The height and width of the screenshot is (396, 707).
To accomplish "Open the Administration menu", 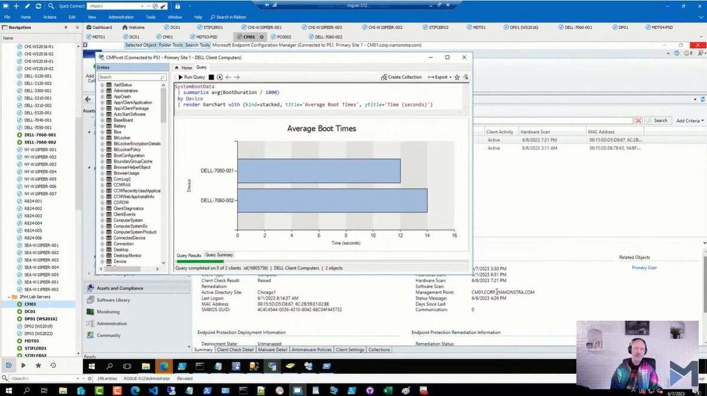I will pyautogui.click(x=121, y=17).
